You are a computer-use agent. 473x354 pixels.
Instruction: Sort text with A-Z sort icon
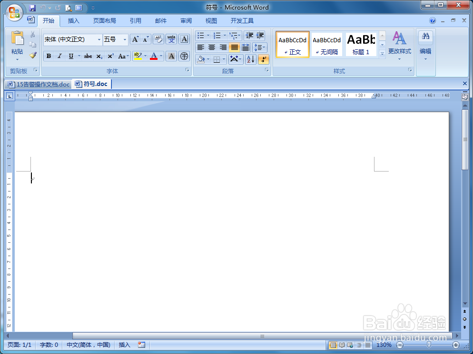(251, 59)
